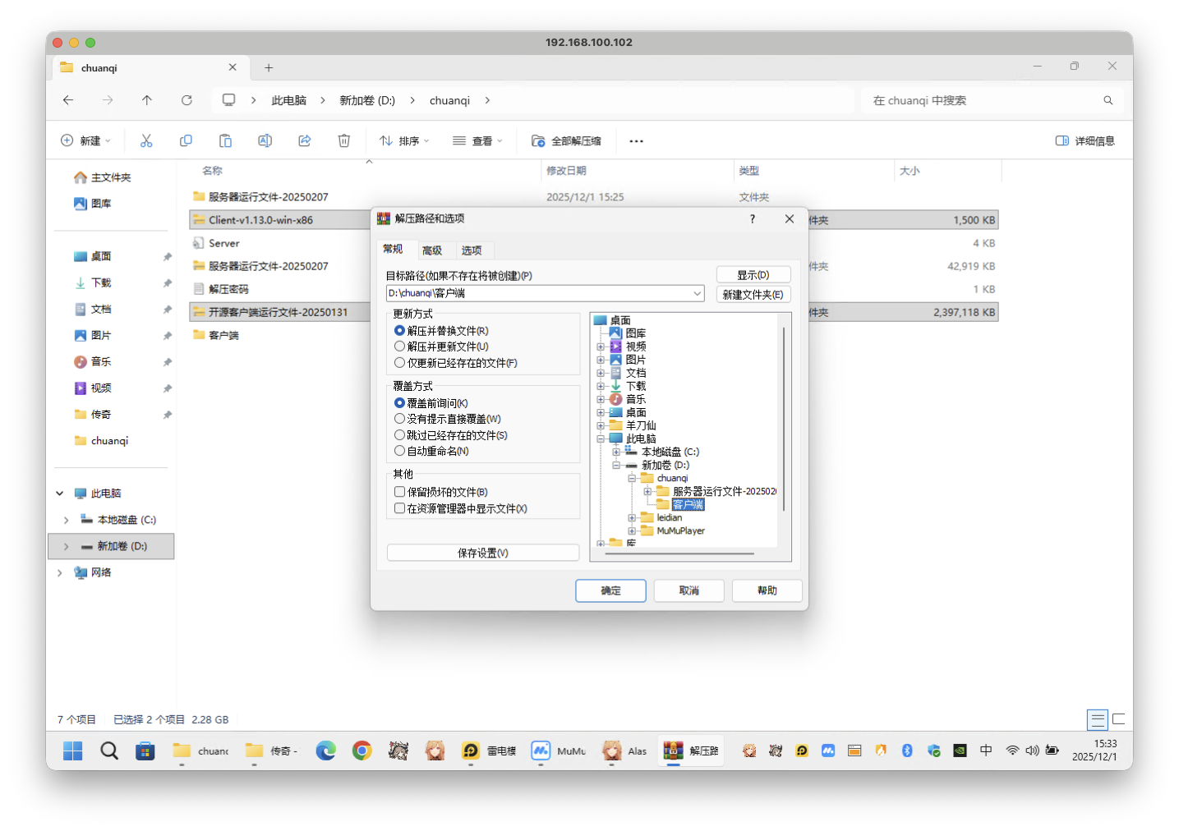Click the 全部解压缩 extract-all icon
The height and width of the screenshot is (831, 1179).
(x=538, y=140)
